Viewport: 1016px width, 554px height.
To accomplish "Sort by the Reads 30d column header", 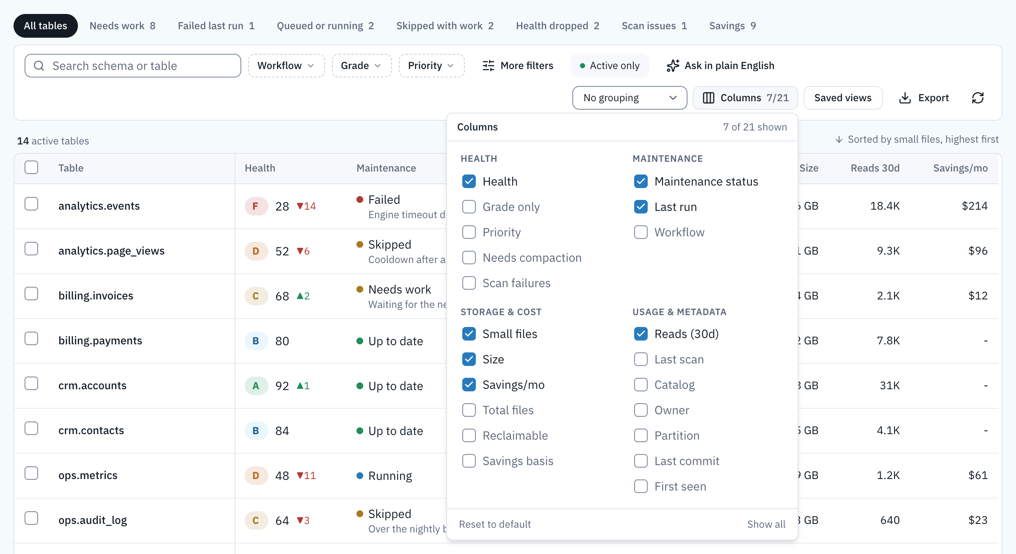I will pos(875,168).
